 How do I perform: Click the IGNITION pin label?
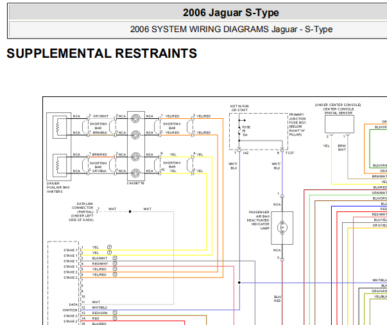coord(70,310)
